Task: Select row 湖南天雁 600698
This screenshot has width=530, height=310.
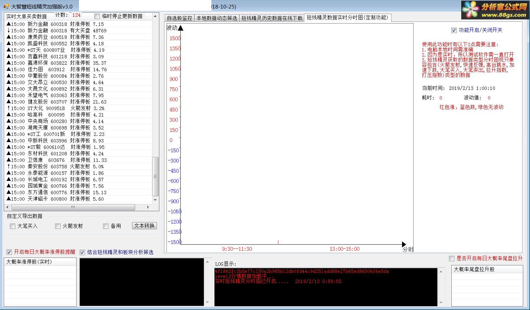Action: click(78, 128)
